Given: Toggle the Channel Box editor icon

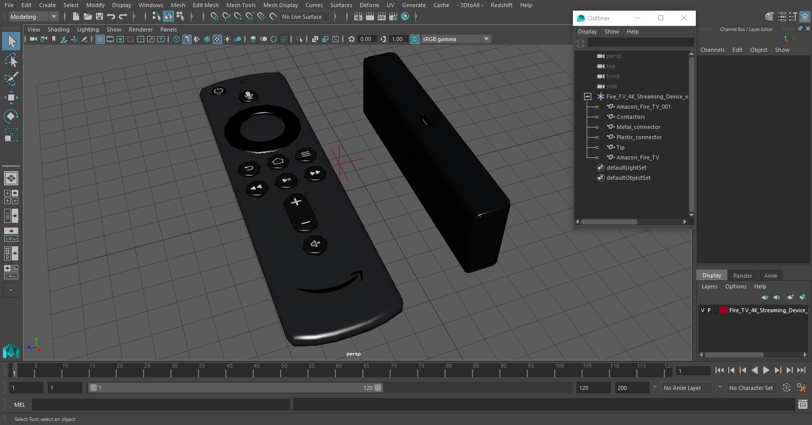Looking at the screenshot, I should [x=805, y=17].
